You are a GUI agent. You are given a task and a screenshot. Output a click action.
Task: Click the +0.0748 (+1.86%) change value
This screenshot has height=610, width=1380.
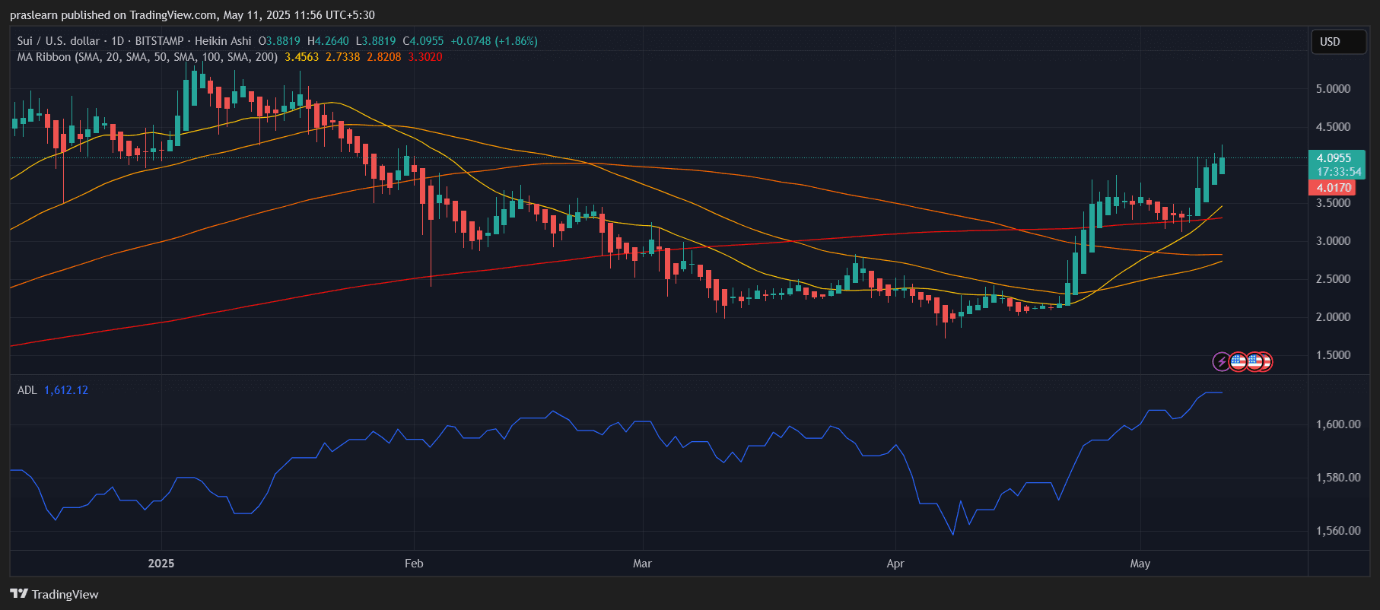(494, 41)
